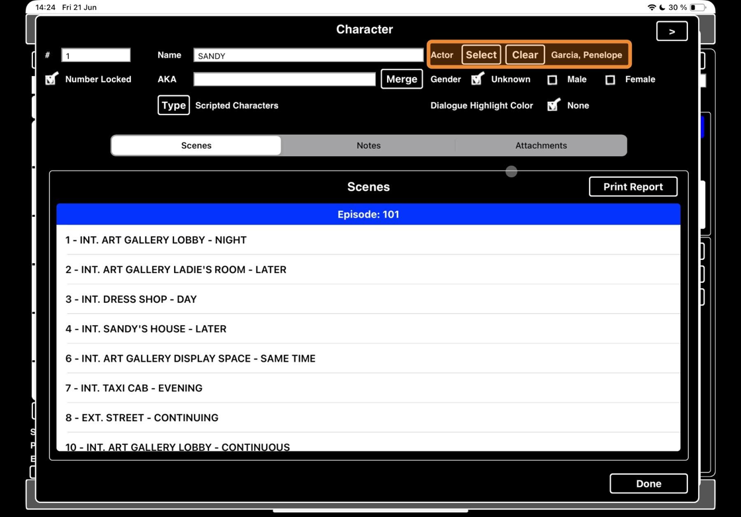741x517 pixels.
Task: Clear the assigned actor
Action: [x=525, y=55]
